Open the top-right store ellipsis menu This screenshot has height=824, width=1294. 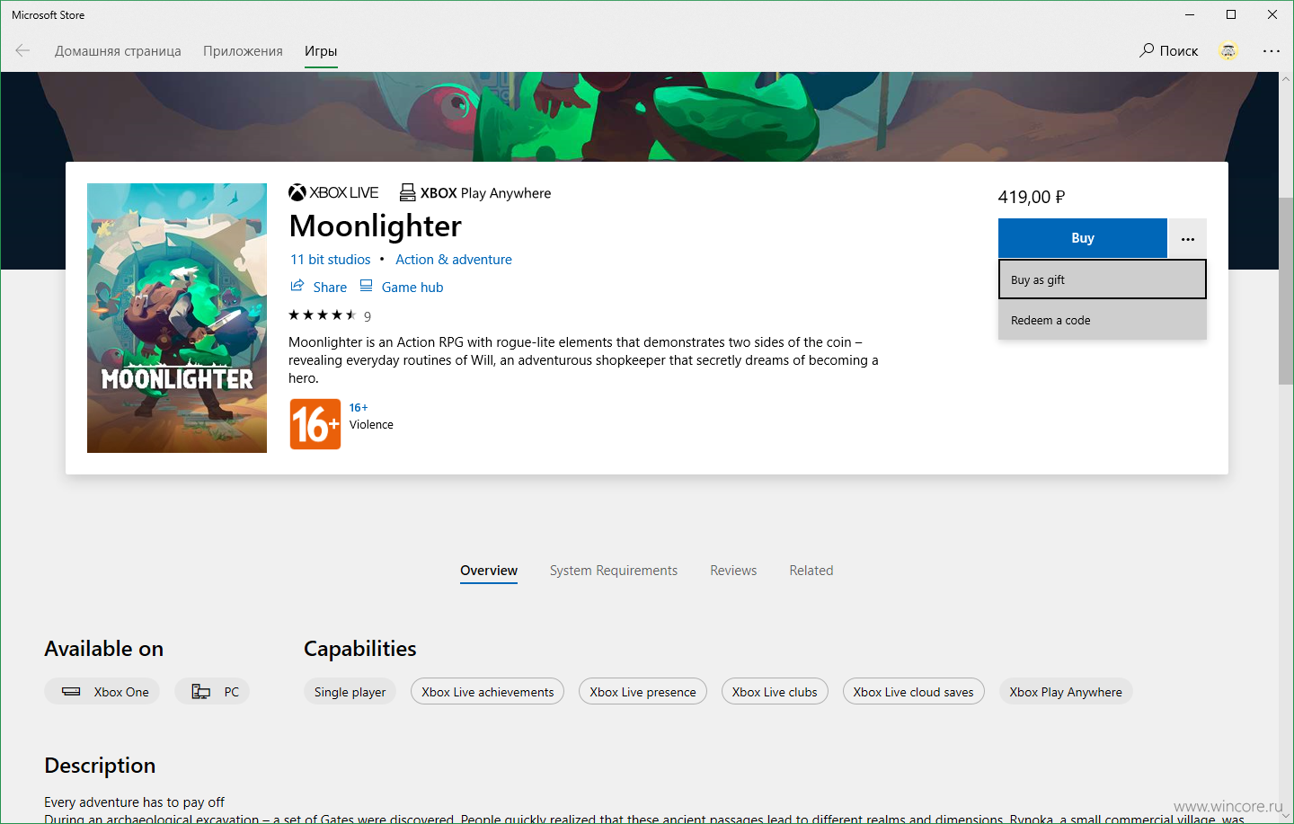[x=1272, y=51]
